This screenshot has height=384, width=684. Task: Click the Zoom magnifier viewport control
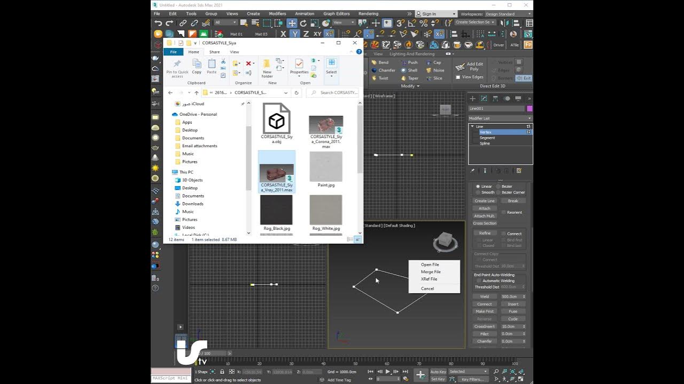[496, 371]
